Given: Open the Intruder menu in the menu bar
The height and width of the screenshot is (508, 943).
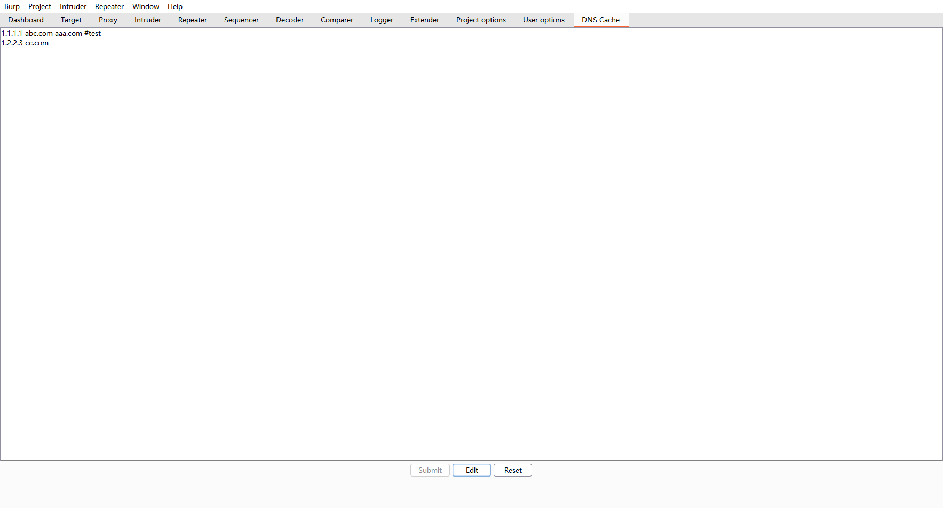Looking at the screenshot, I should [73, 6].
